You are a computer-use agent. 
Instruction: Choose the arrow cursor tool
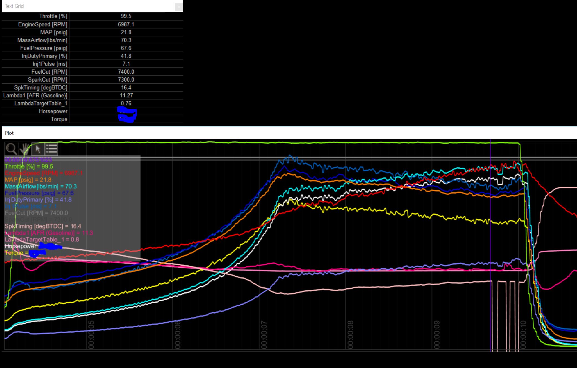(38, 149)
